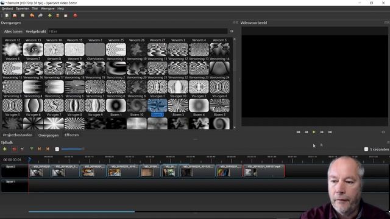Import files with the green plus toolbar icon
Viewport: 390px width, 219px height.
(50, 15)
